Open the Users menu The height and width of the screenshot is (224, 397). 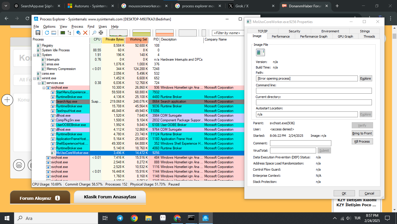(103, 26)
